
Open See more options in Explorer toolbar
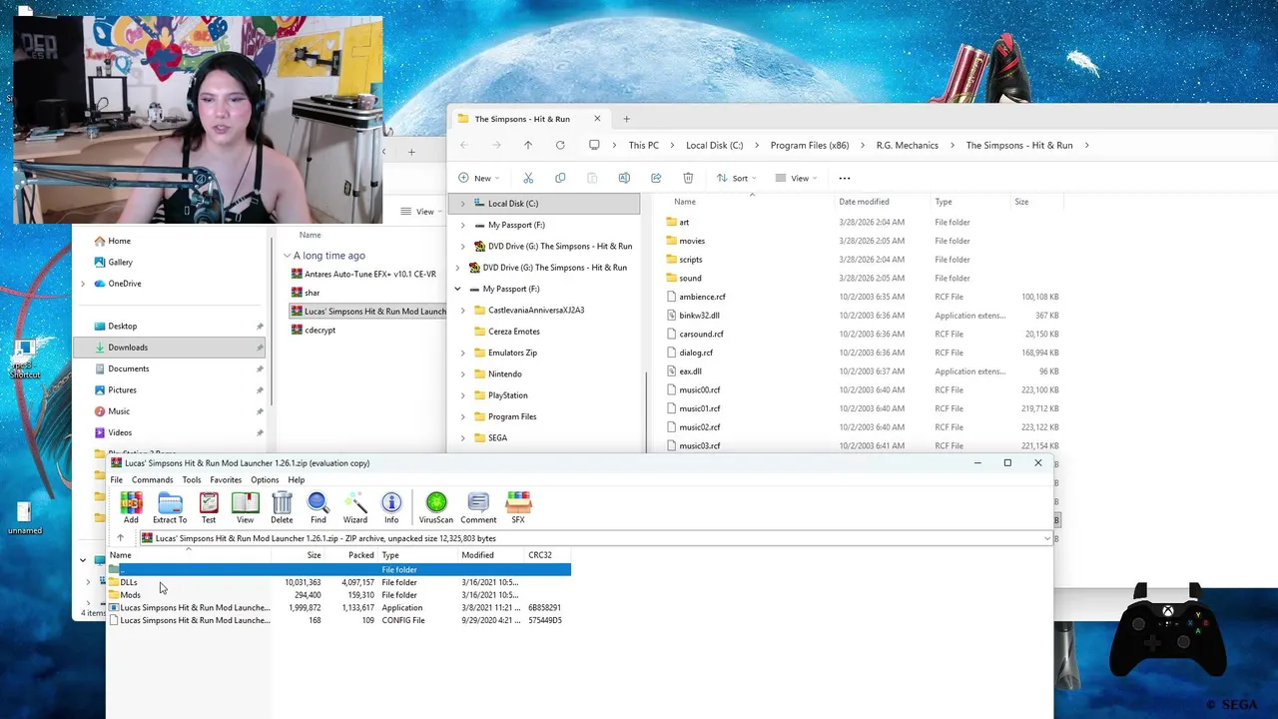point(845,178)
